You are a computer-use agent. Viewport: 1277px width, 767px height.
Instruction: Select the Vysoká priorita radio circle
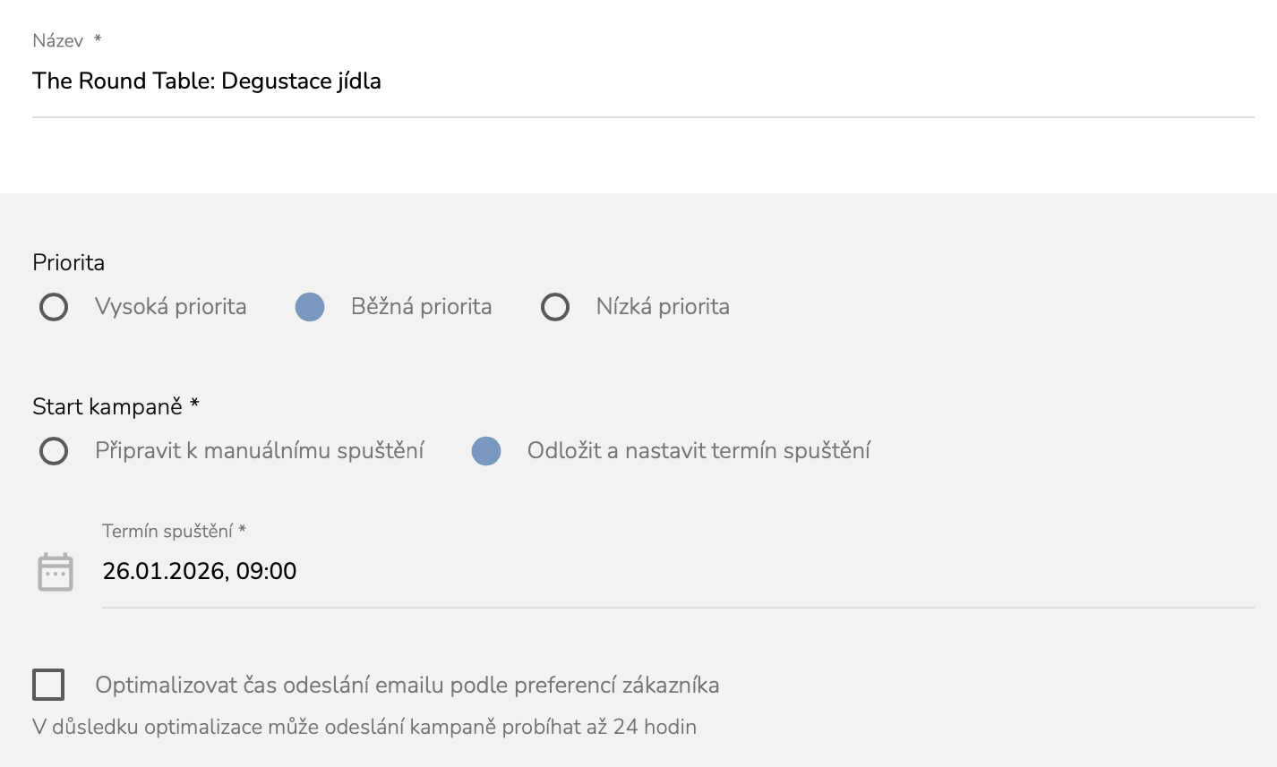tap(54, 307)
